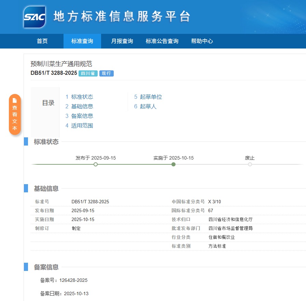Open 标准公告查询 in the navigation bar
The image size is (306, 301).
pyautogui.click(x=162, y=41)
